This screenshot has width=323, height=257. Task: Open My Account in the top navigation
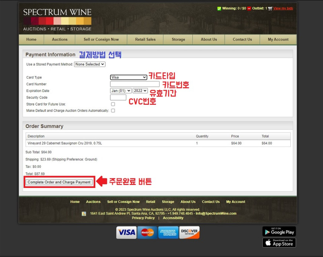(x=278, y=39)
